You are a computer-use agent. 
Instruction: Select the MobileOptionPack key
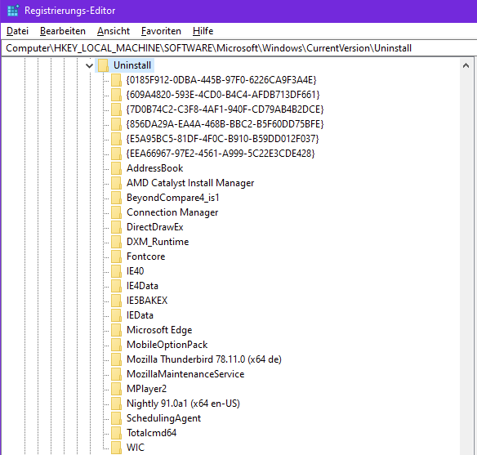(x=167, y=345)
